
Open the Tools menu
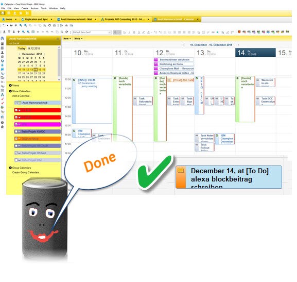click(x=44, y=8)
